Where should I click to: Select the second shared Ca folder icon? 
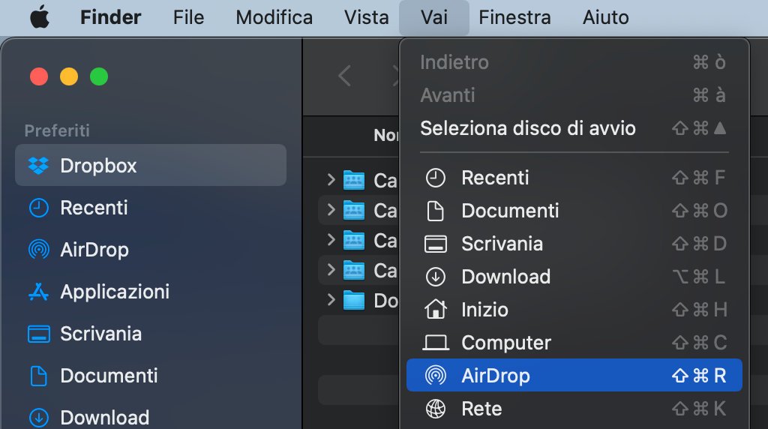pos(354,210)
